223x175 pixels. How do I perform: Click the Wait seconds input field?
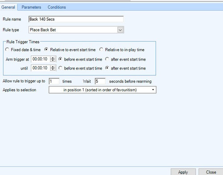click(100, 81)
